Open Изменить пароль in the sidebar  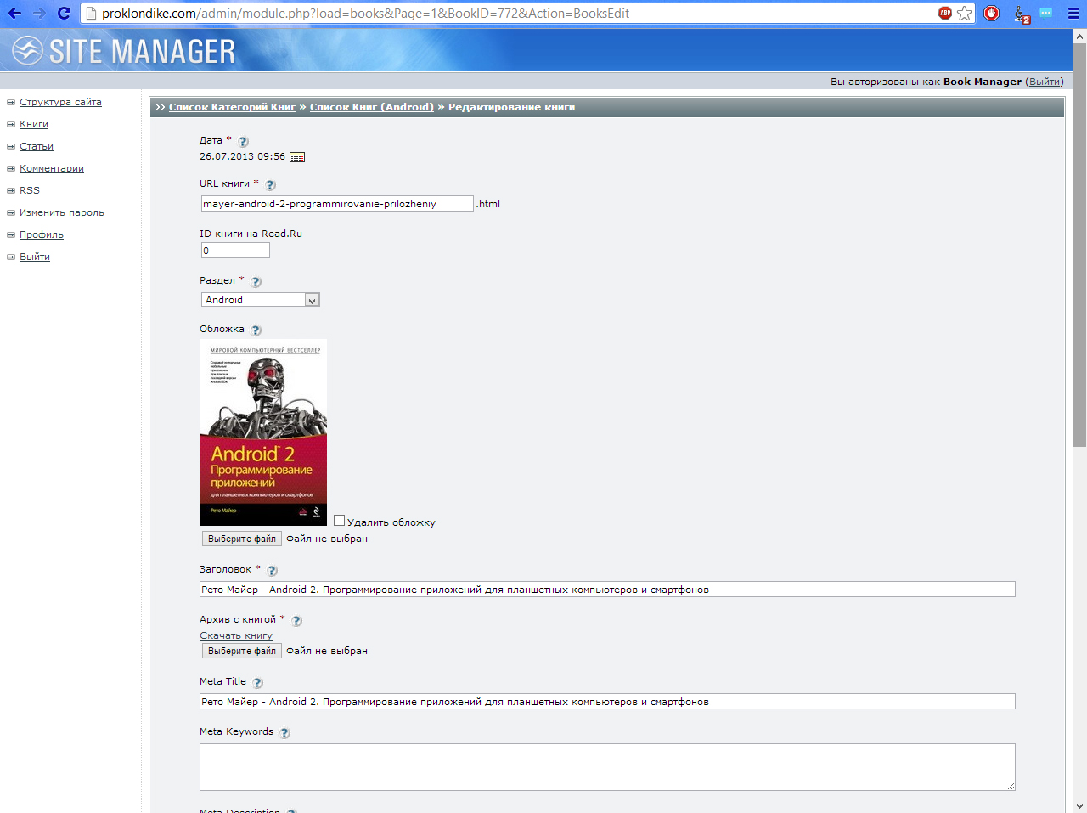(x=62, y=212)
